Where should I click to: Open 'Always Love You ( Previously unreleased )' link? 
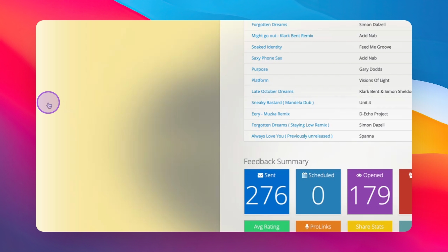pos(292,136)
